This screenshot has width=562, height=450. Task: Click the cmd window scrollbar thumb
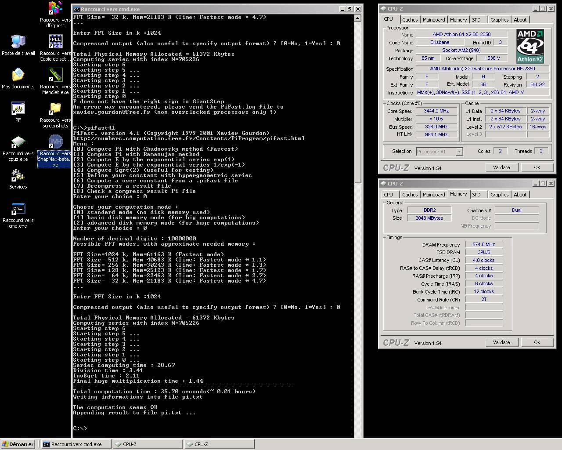click(357, 127)
